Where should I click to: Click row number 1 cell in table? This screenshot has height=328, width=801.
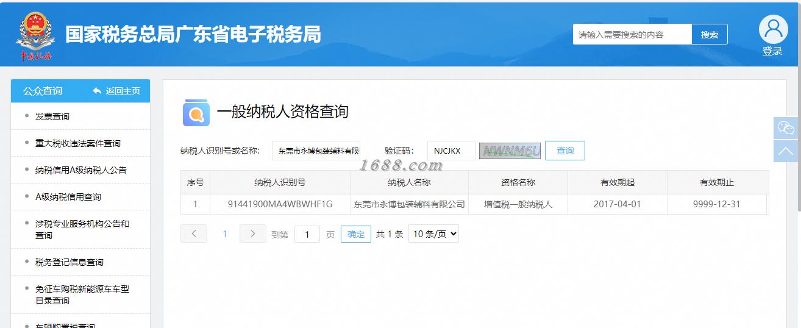point(195,204)
